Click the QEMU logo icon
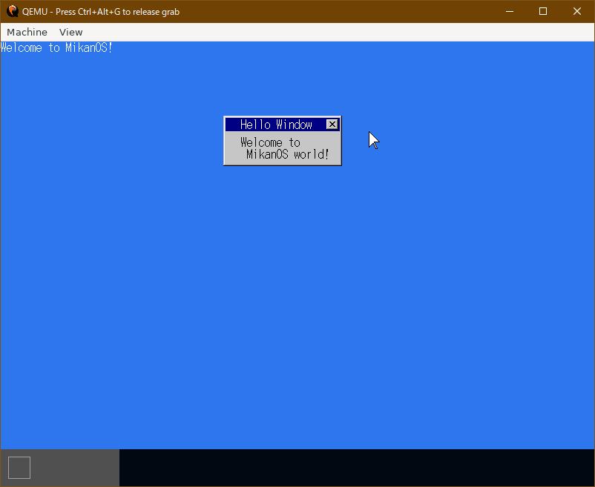The height and width of the screenshot is (487, 595). [x=12, y=11]
